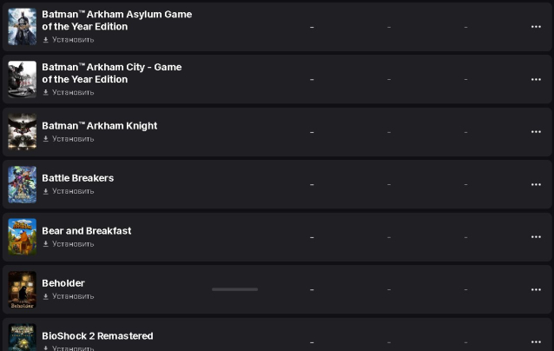Image resolution: width=554 pixels, height=351 pixels.
Task: Install Batman Arkham City via Установить
Action: point(69,92)
